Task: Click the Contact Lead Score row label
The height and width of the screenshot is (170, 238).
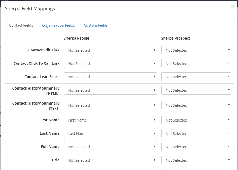Action: 42,77
